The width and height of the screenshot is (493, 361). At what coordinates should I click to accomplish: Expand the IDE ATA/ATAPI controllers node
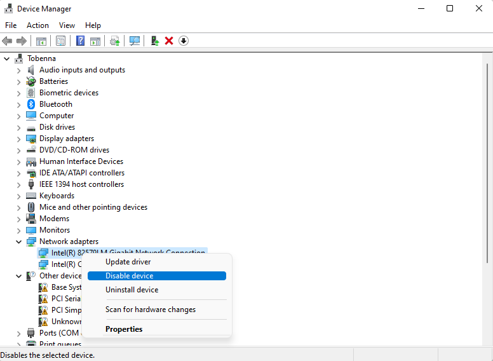[18, 173]
